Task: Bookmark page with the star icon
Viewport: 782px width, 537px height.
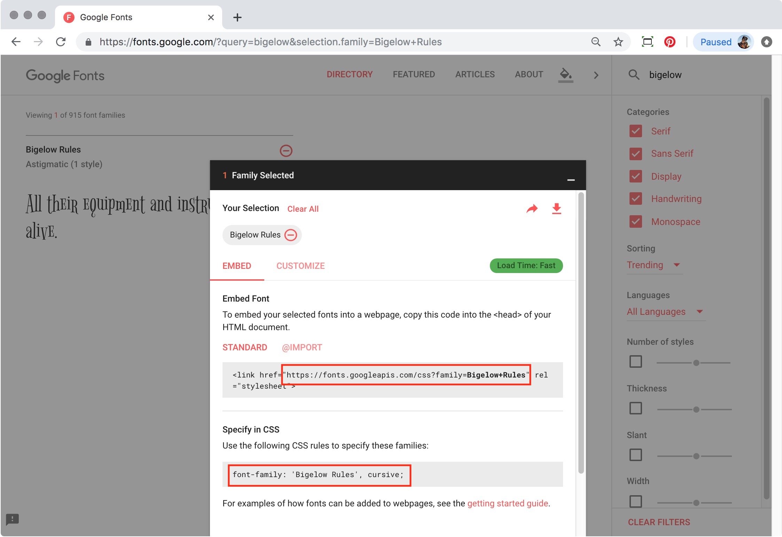Action: tap(618, 42)
